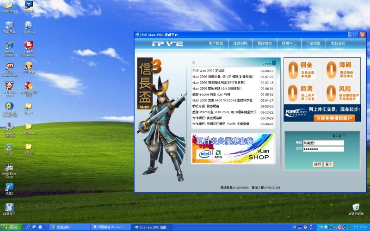Open The Sims 8 in 1 folder
370x231 pixels.
pos(29,130)
